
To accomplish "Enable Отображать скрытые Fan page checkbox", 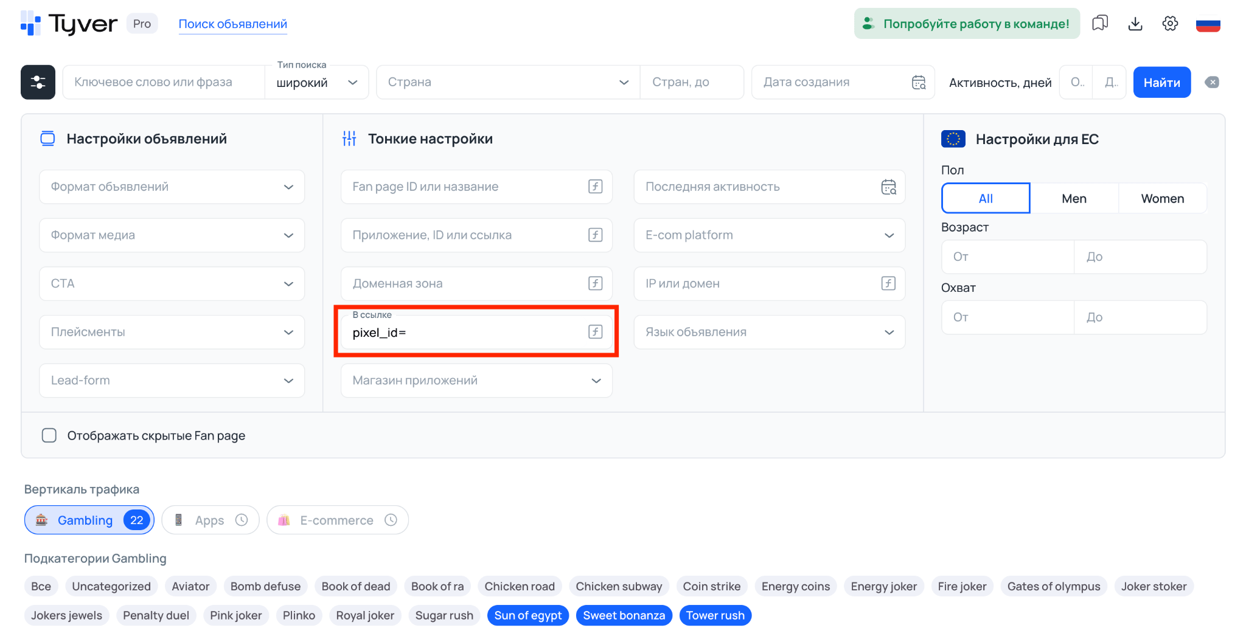I will (x=49, y=435).
